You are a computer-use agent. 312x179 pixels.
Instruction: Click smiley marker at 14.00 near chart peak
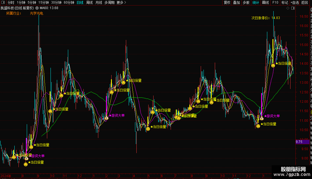pos(273,66)
